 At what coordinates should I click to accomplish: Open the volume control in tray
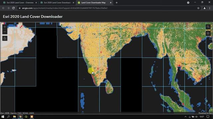coord(196,117)
